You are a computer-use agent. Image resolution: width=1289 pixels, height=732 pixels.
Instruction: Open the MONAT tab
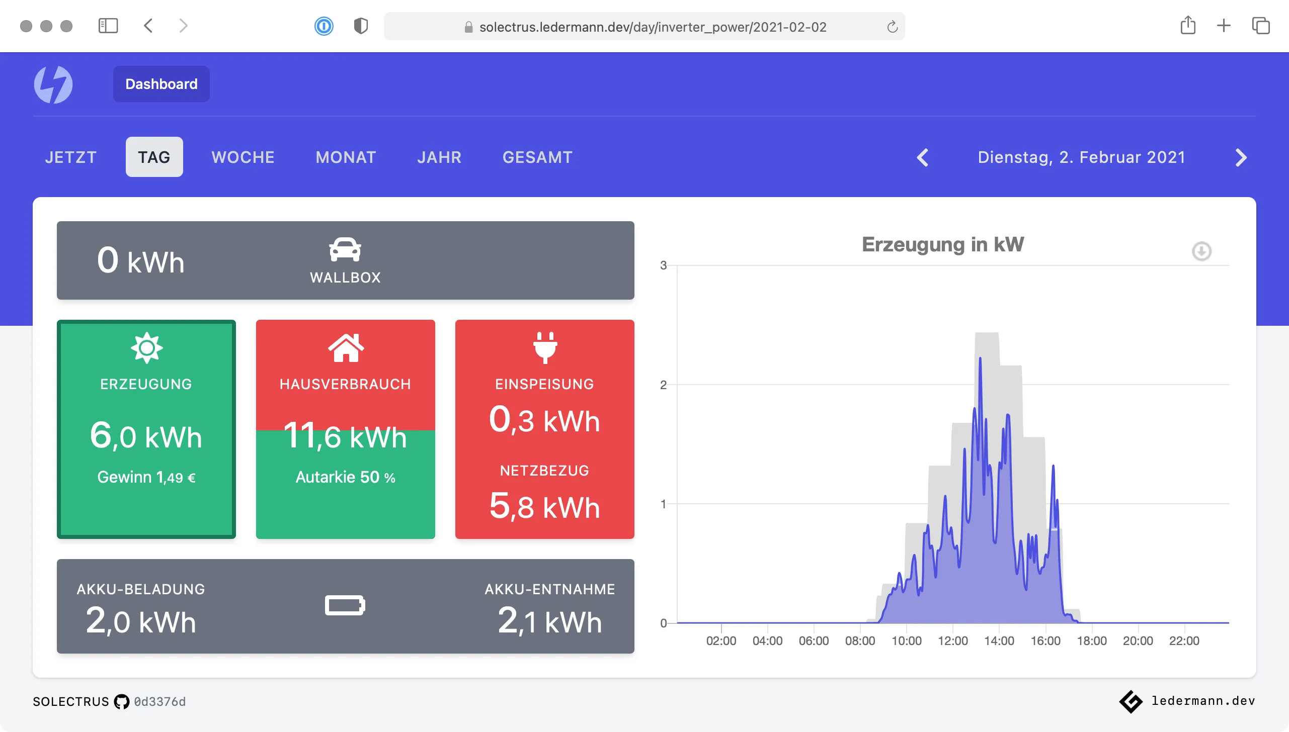(x=346, y=157)
